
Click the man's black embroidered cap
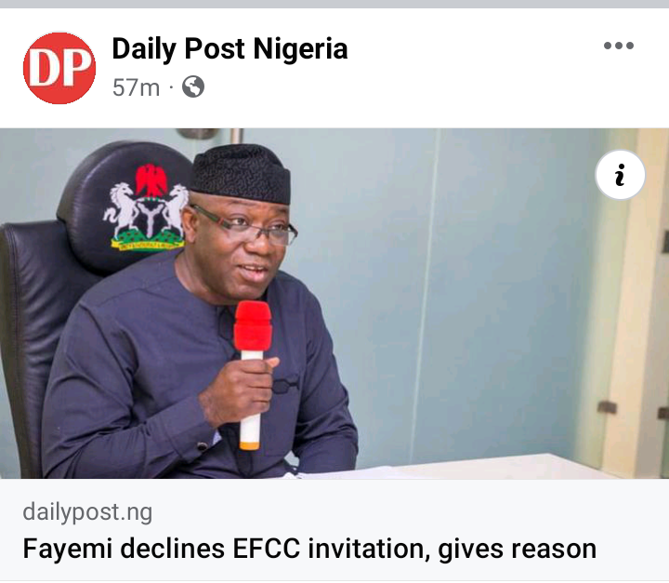click(241, 173)
